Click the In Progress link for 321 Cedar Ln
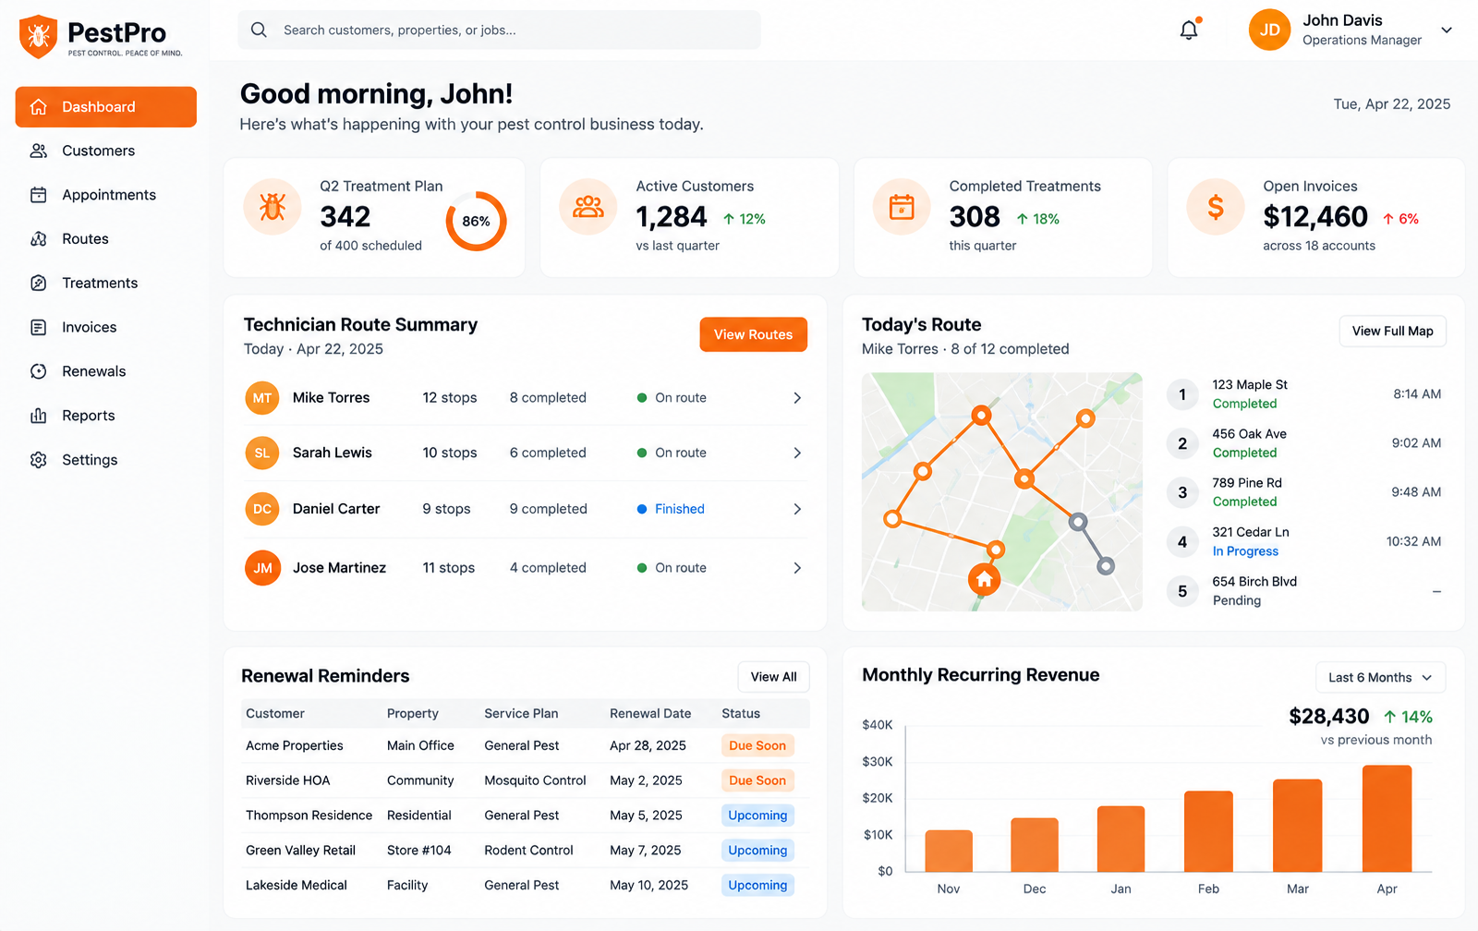Viewport: 1478px width, 931px height. tap(1245, 551)
